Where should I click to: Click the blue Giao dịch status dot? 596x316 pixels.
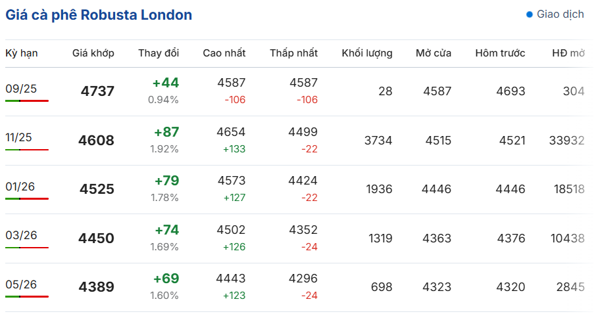pyautogui.click(x=529, y=15)
